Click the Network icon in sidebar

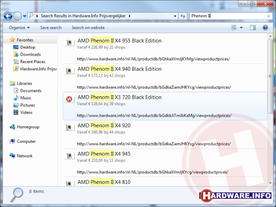pos(13,155)
